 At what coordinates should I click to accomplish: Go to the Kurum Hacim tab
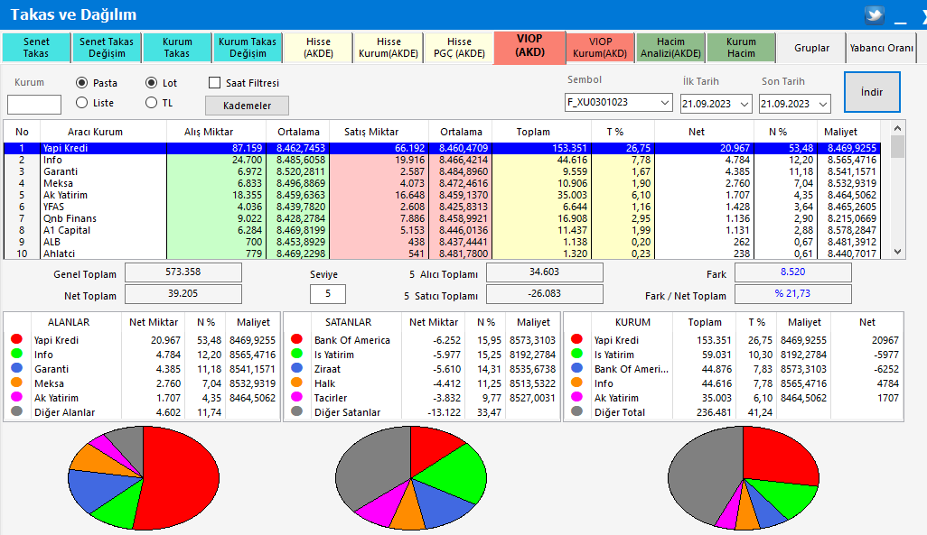(741, 48)
